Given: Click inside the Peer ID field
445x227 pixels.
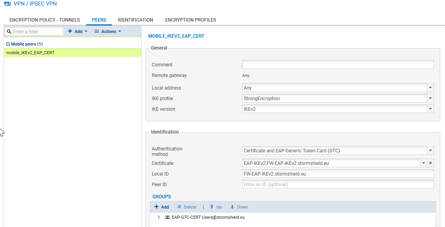Looking at the screenshot, I should tap(337, 184).
